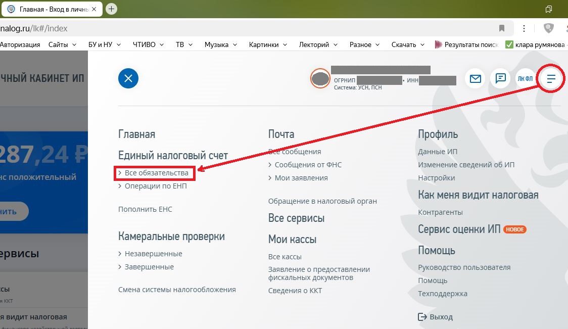Click the user avatar circle icon

click(x=320, y=78)
